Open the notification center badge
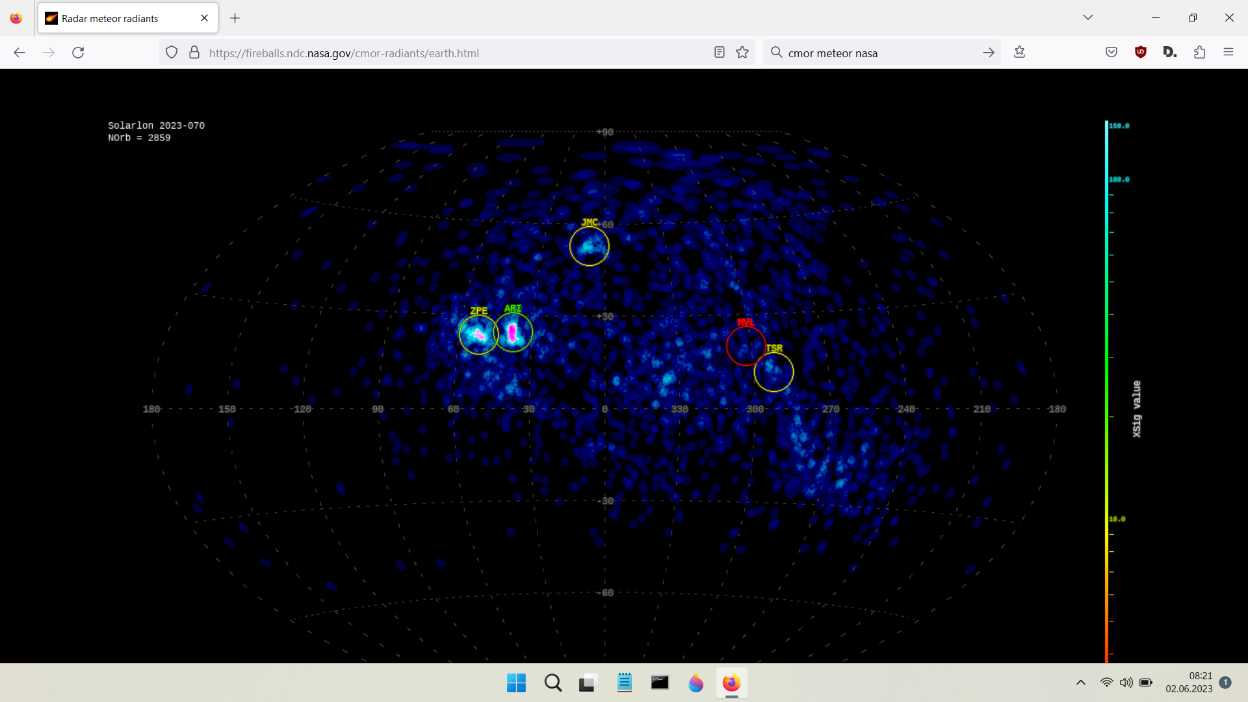 pyautogui.click(x=1225, y=682)
